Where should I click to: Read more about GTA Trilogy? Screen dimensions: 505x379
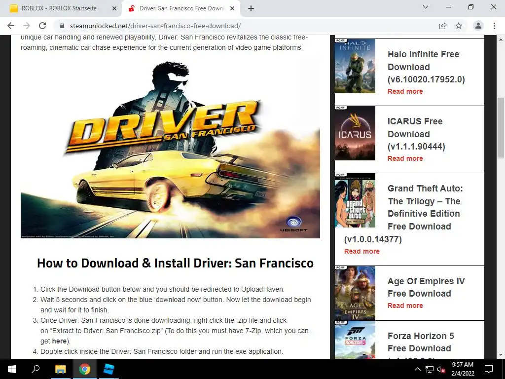point(361,251)
